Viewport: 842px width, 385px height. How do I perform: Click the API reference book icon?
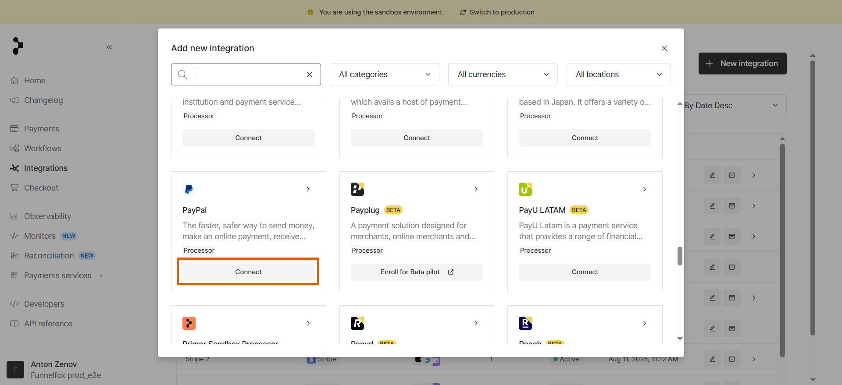point(14,324)
